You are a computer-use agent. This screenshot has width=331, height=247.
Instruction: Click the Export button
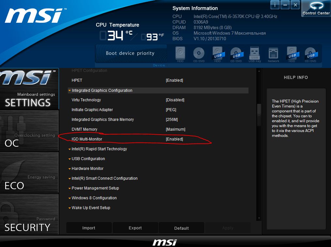135,228
